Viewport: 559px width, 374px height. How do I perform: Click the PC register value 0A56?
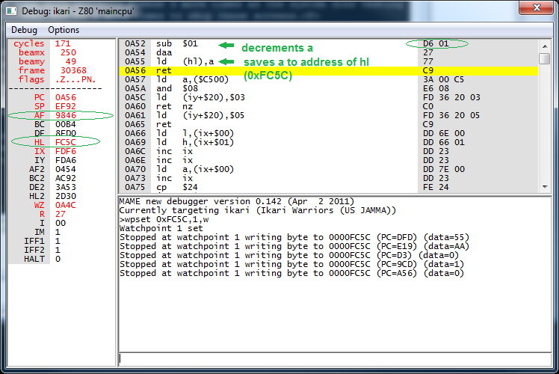click(66, 97)
